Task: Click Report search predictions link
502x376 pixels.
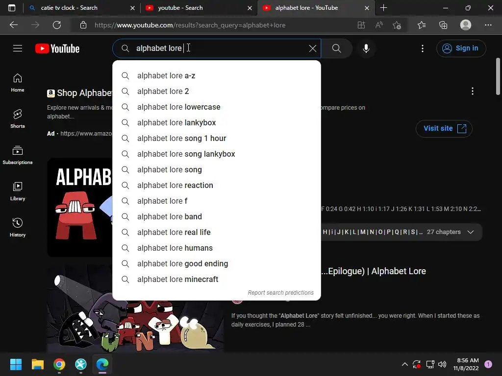Action: (x=281, y=293)
